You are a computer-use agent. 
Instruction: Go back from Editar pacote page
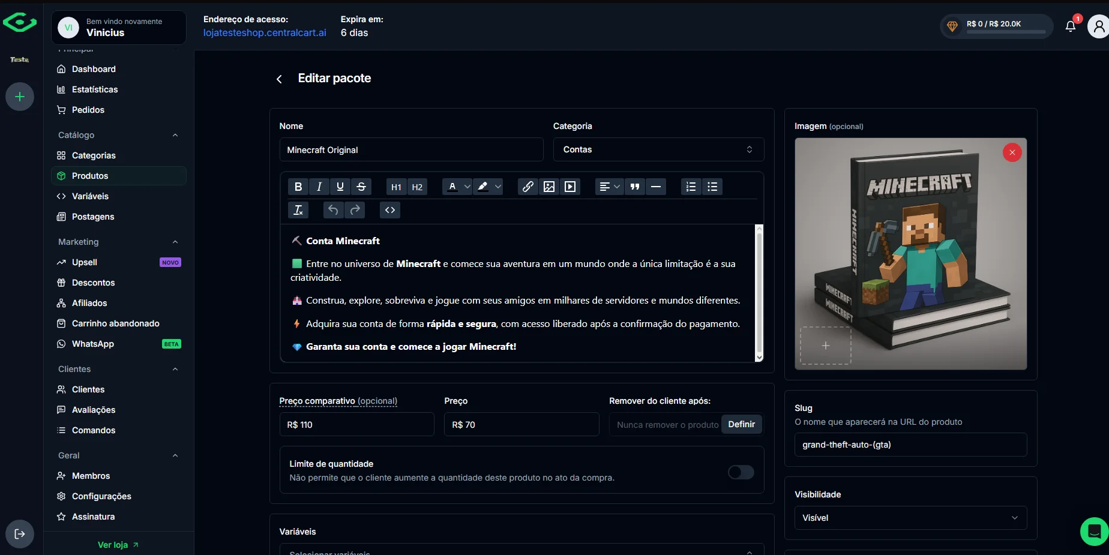279,79
